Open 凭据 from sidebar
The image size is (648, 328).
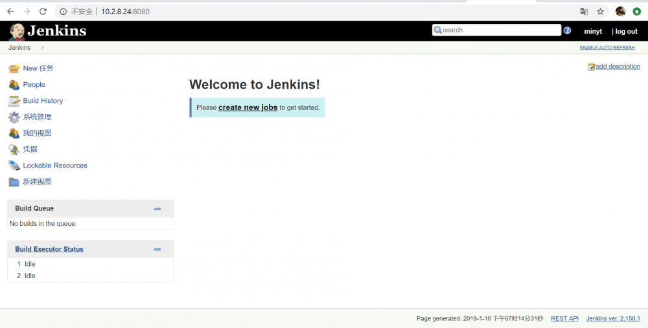[x=30, y=149]
